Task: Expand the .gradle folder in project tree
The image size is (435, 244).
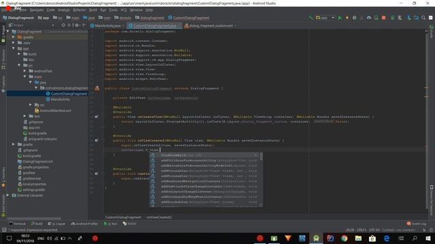Action: coord(14,37)
